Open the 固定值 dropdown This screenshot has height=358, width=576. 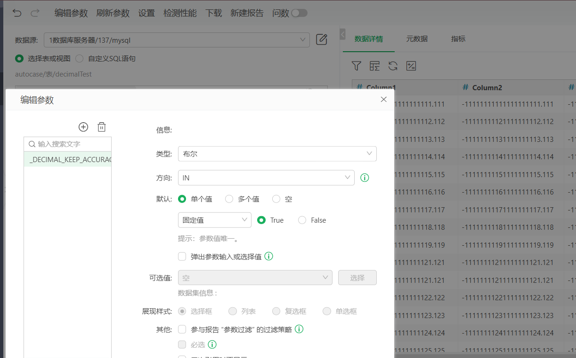pos(215,220)
